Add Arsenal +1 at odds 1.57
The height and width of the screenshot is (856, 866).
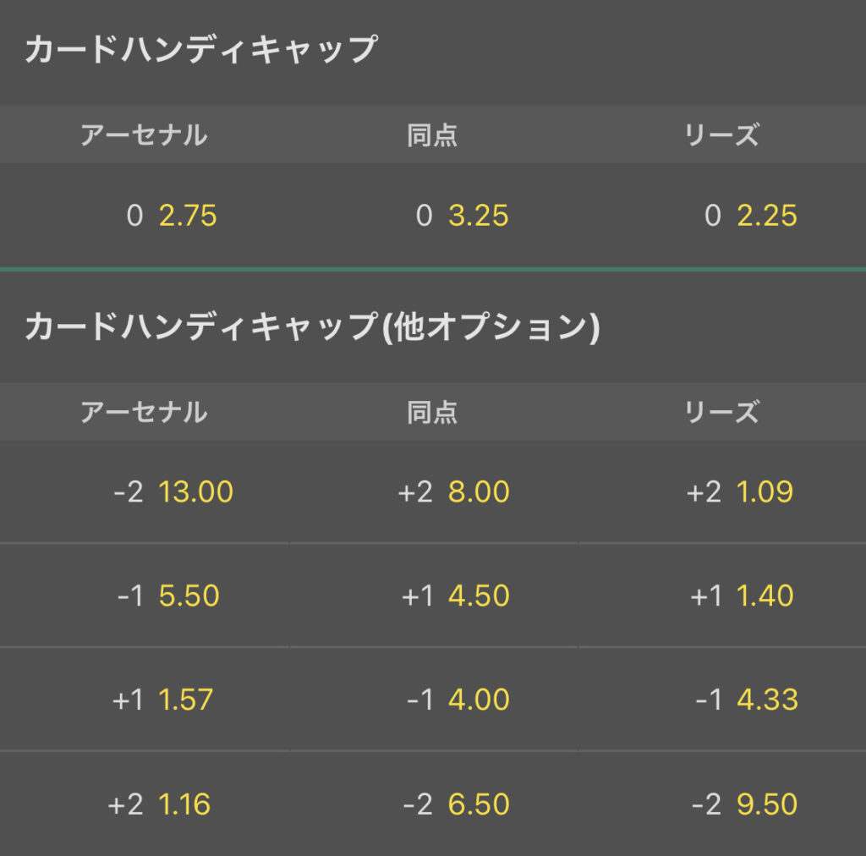162,700
